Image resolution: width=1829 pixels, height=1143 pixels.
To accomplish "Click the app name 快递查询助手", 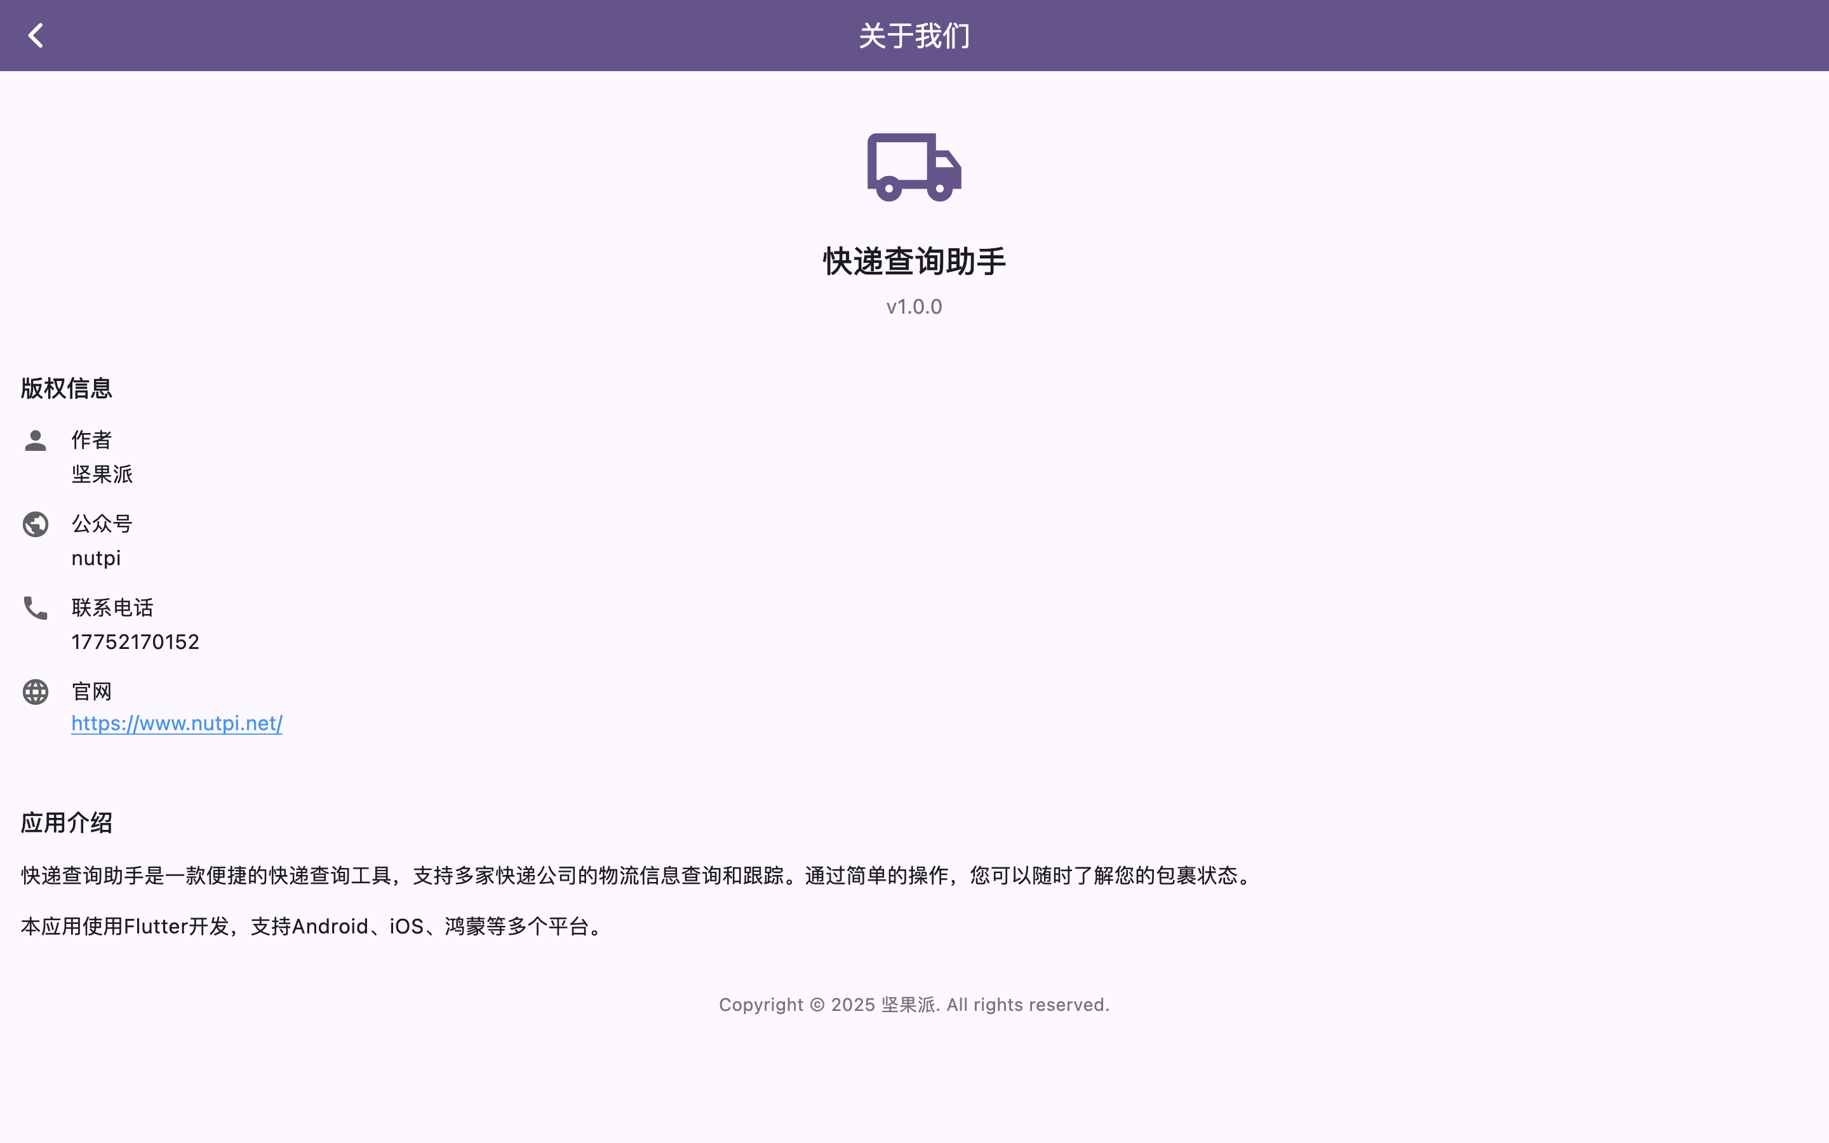I will tap(914, 262).
